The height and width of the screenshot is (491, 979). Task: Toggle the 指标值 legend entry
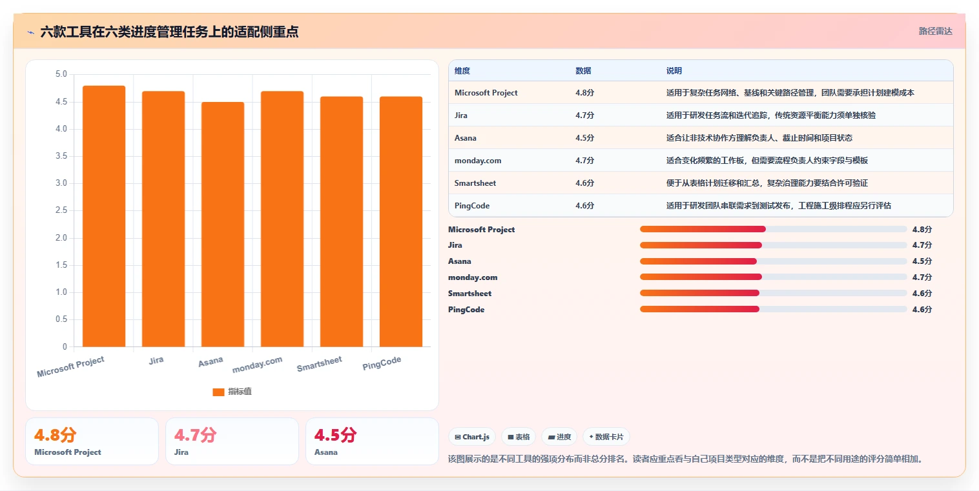[232, 392]
